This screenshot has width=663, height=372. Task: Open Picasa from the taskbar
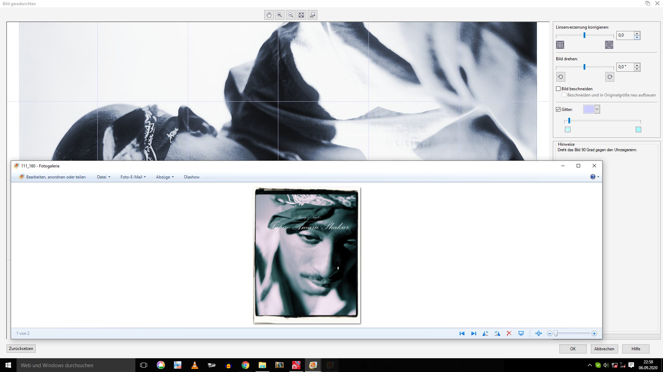[161, 365]
